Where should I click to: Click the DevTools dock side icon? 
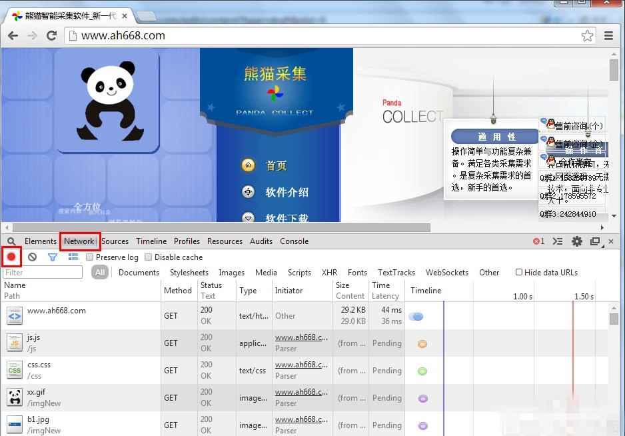(595, 241)
